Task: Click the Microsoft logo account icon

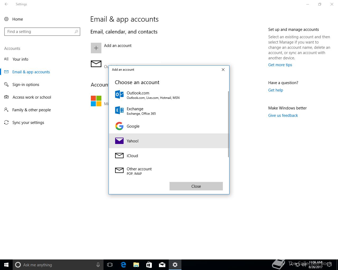Action: 96,101
